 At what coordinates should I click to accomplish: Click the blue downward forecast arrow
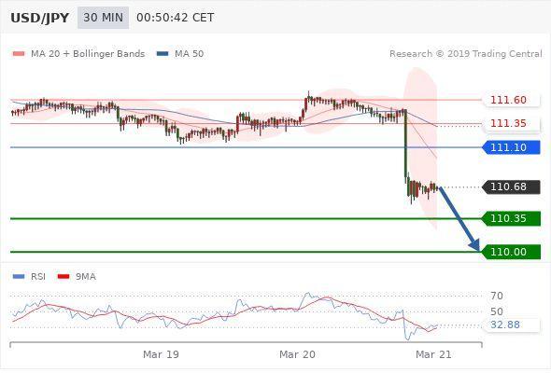(x=459, y=219)
